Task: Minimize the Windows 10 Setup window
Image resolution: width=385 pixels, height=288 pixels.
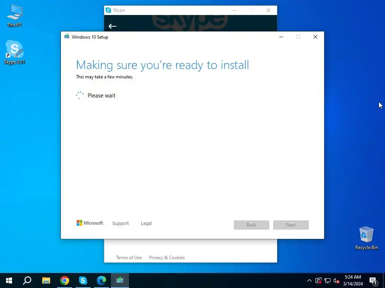Action: click(281, 37)
